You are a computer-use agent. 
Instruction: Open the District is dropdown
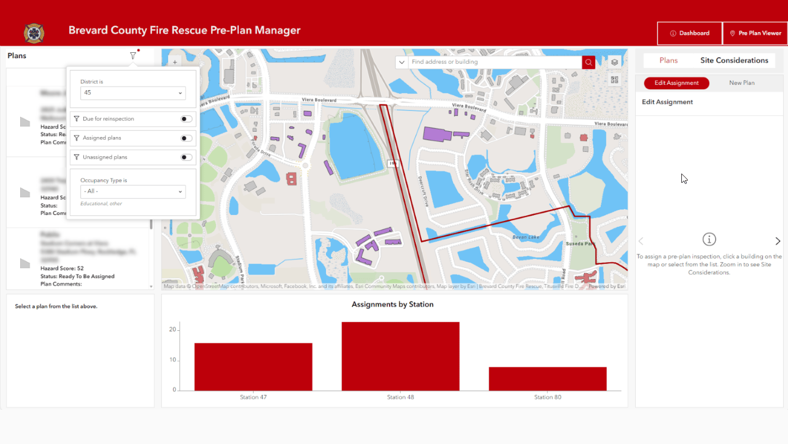[132, 92]
